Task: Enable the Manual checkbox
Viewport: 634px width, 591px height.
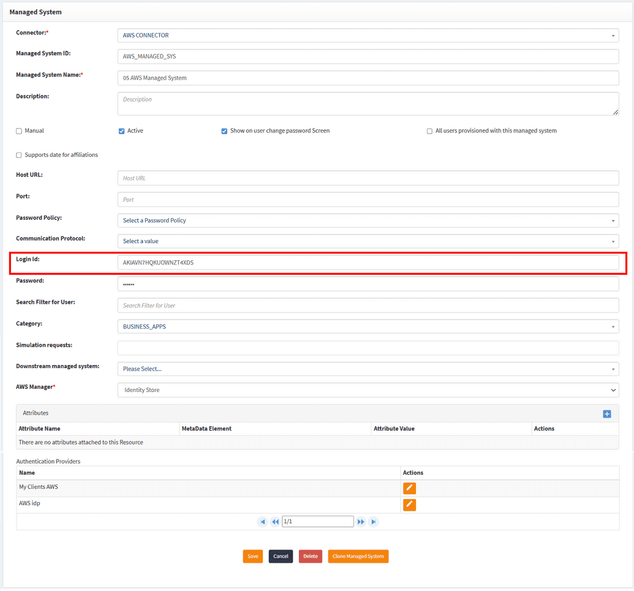Action: [18, 130]
